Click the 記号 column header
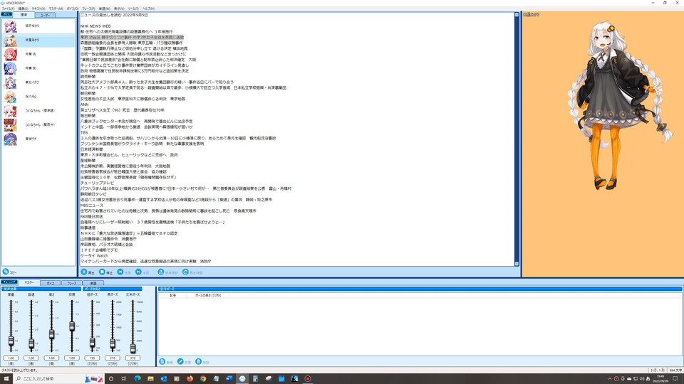 (172, 295)
